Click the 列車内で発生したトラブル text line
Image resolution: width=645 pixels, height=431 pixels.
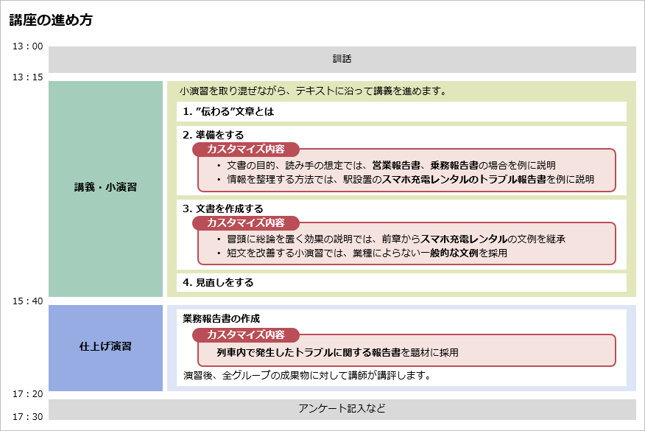click(337, 353)
